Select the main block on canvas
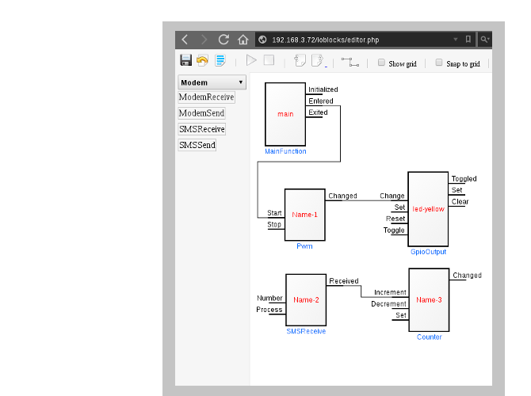 coord(285,114)
